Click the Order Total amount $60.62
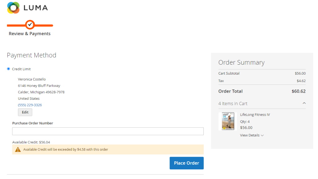This screenshot has width=318, height=179. [298, 91]
